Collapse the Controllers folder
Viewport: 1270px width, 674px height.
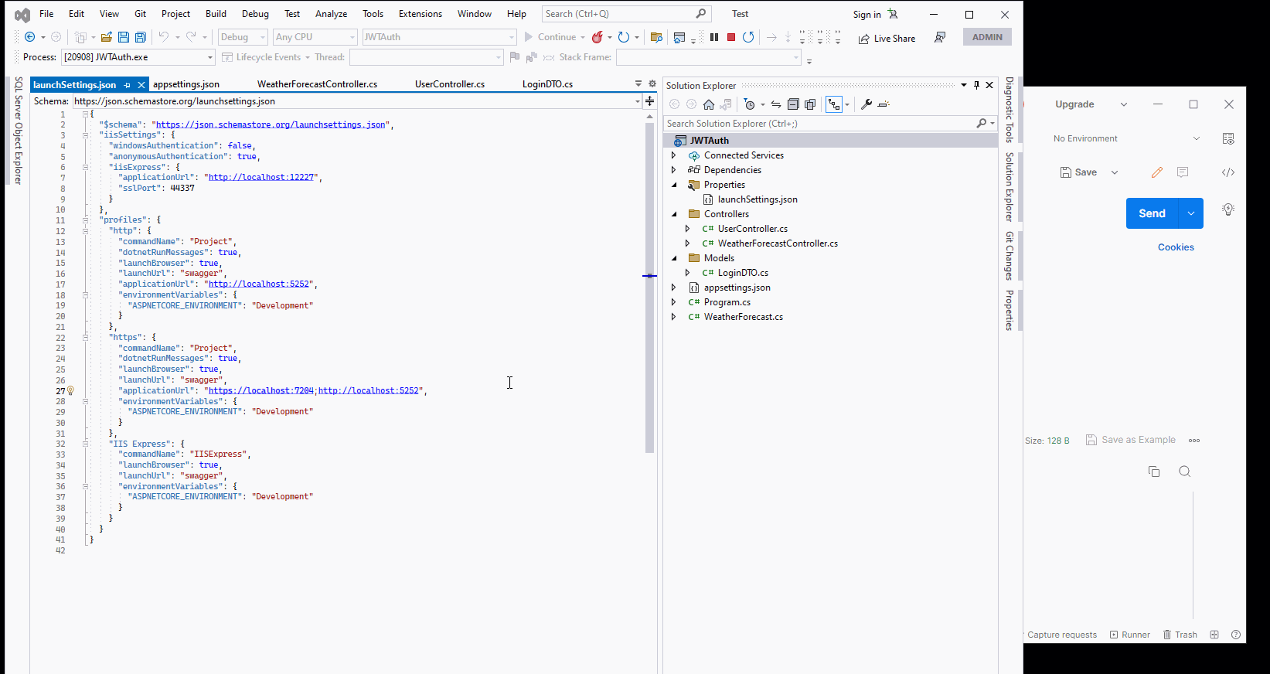pyautogui.click(x=674, y=214)
